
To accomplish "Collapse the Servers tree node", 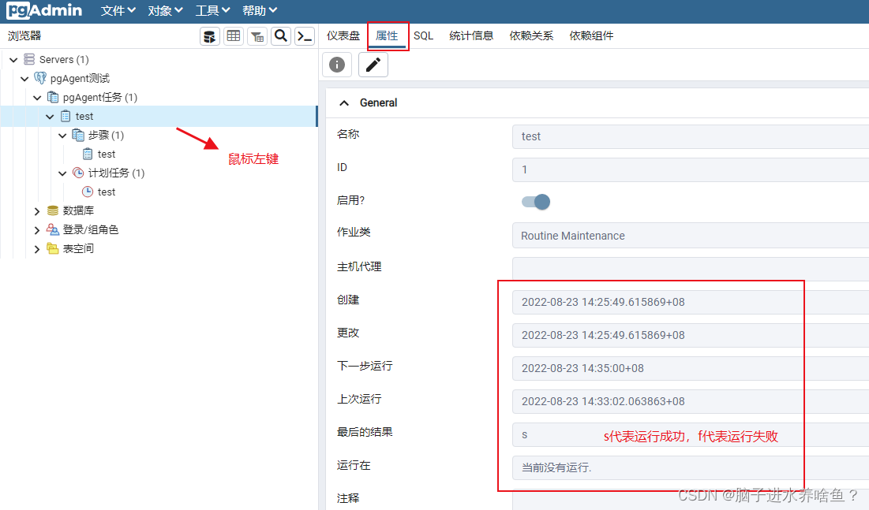I will click(x=13, y=59).
